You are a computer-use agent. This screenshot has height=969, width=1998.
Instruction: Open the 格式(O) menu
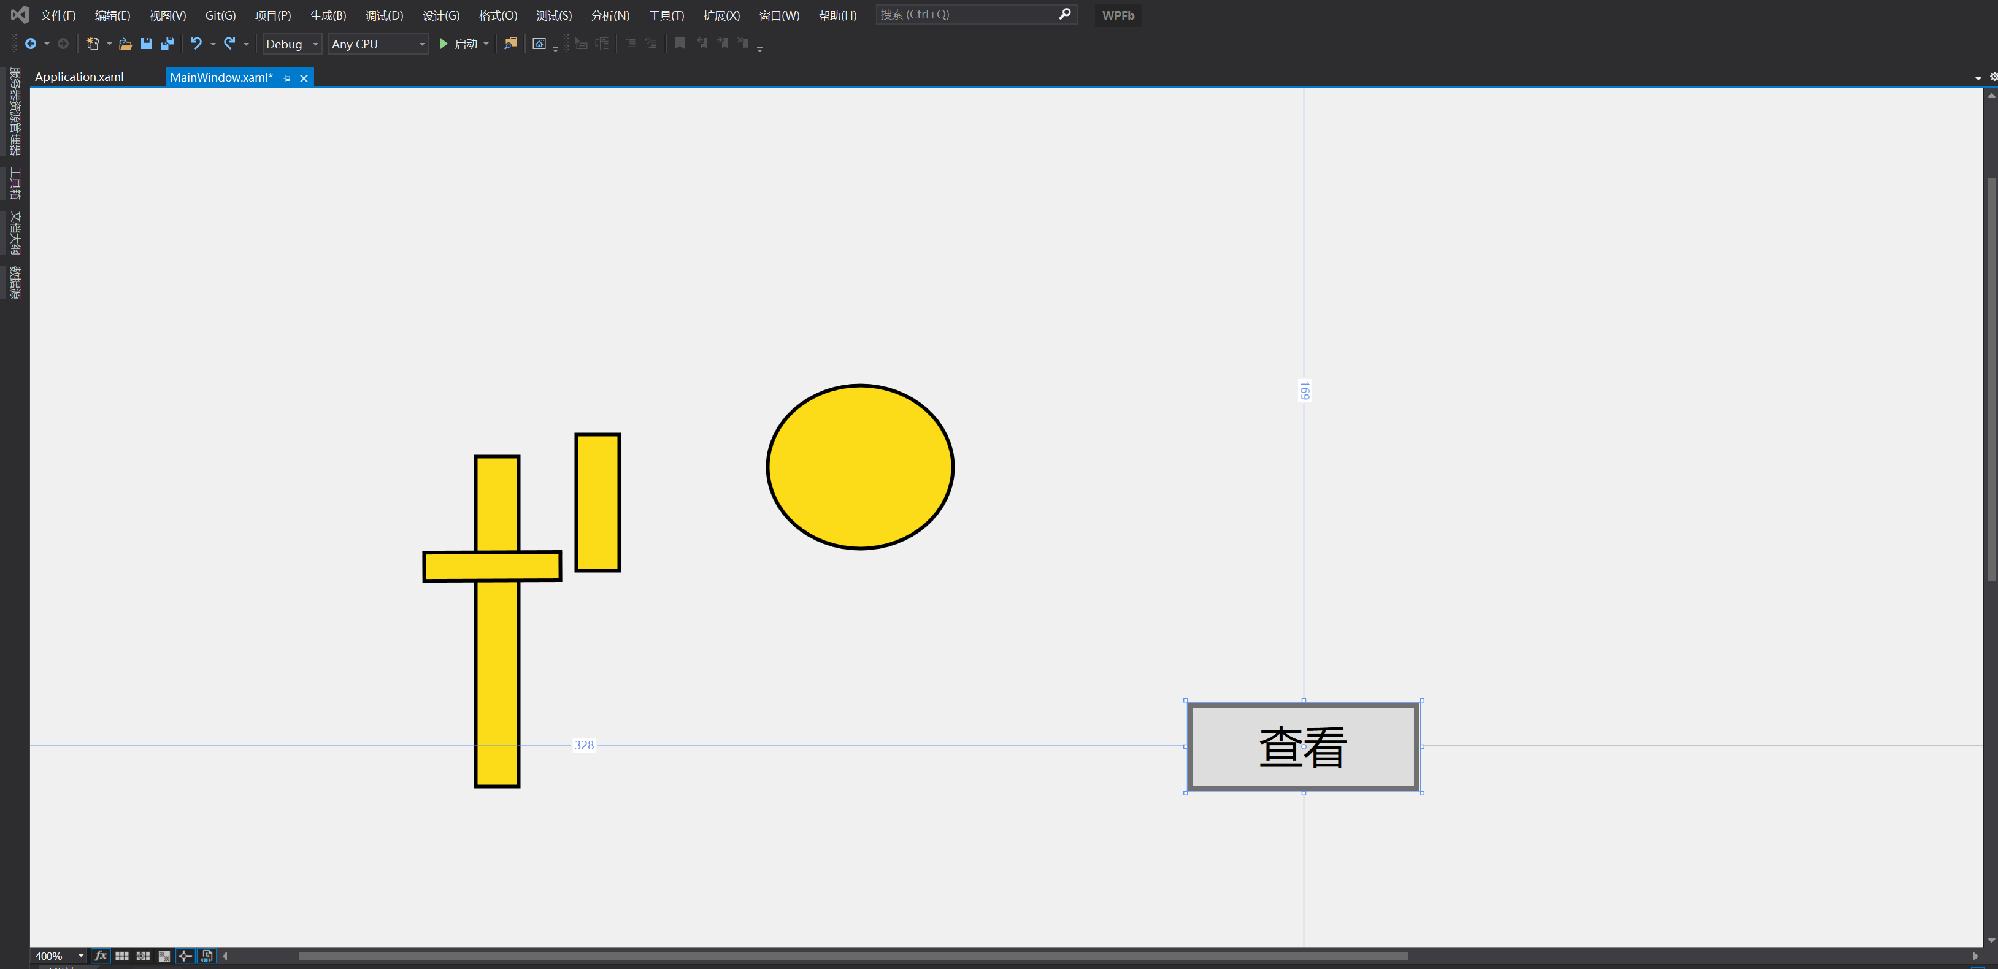[x=498, y=15]
